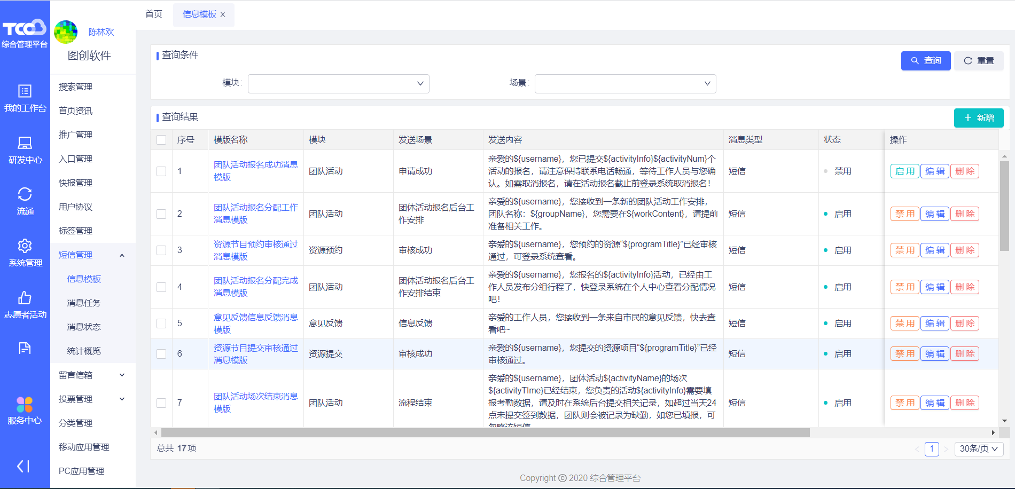The image size is (1015, 489).
Task: Check the row 3 checkbox
Action: (x=161, y=250)
